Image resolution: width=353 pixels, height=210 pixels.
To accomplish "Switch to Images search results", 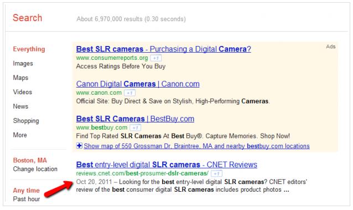I will [x=23, y=64].
